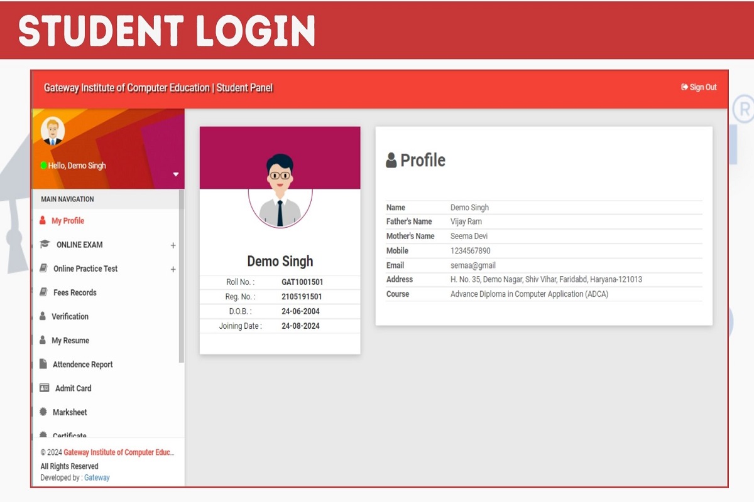Click the Marksheet badge icon

point(43,412)
